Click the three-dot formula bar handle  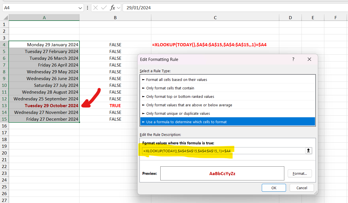coord(88,8)
